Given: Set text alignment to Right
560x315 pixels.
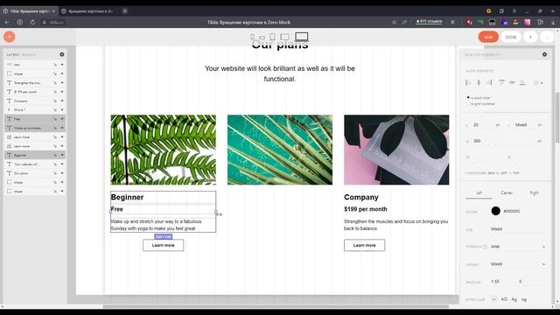Looking at the screenshot, I should click(534, 192).
